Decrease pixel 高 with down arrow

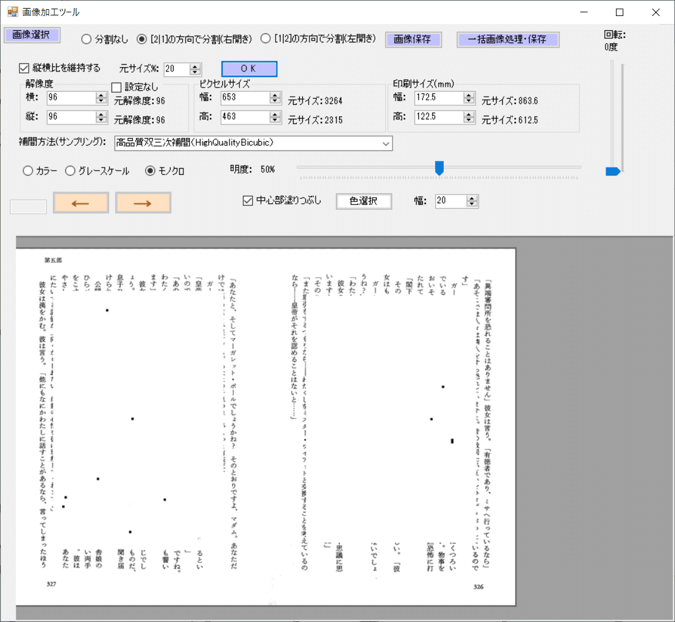pos(275,119)
